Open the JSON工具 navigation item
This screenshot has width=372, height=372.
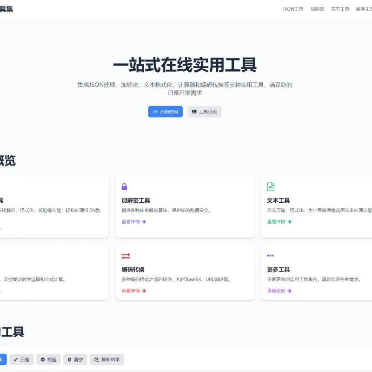click(x=293, y=9)
